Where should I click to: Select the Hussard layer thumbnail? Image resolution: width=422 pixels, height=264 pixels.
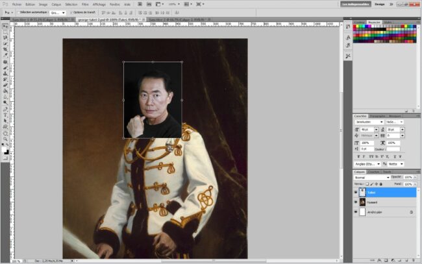pyautogui.click(x=363, y=202)
